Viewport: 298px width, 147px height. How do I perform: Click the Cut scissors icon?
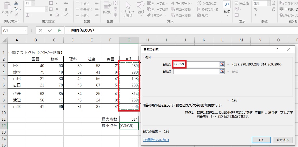tap(16, 3)
